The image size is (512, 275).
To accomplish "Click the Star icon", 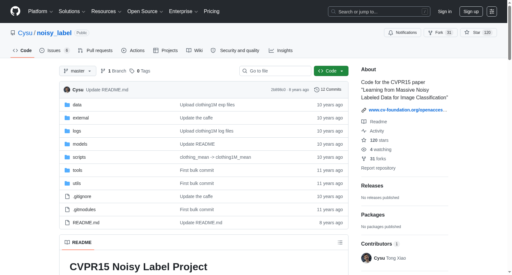I will [x=467, y=33].
